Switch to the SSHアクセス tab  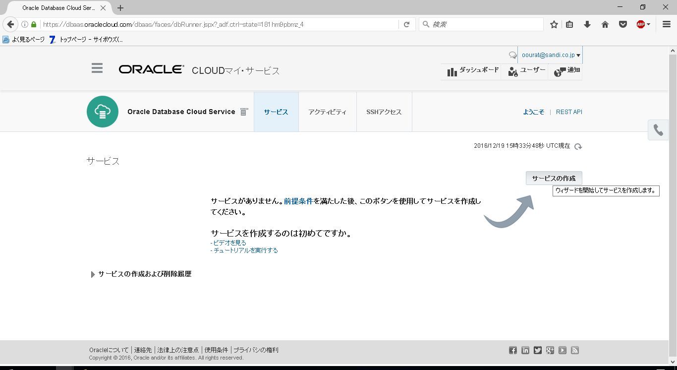384,112
